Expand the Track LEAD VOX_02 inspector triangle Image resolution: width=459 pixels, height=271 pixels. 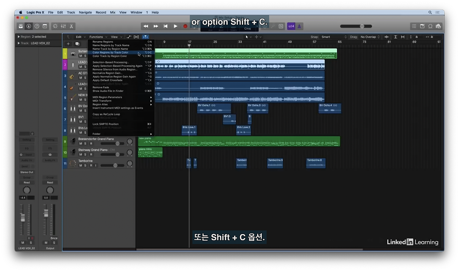19,43
